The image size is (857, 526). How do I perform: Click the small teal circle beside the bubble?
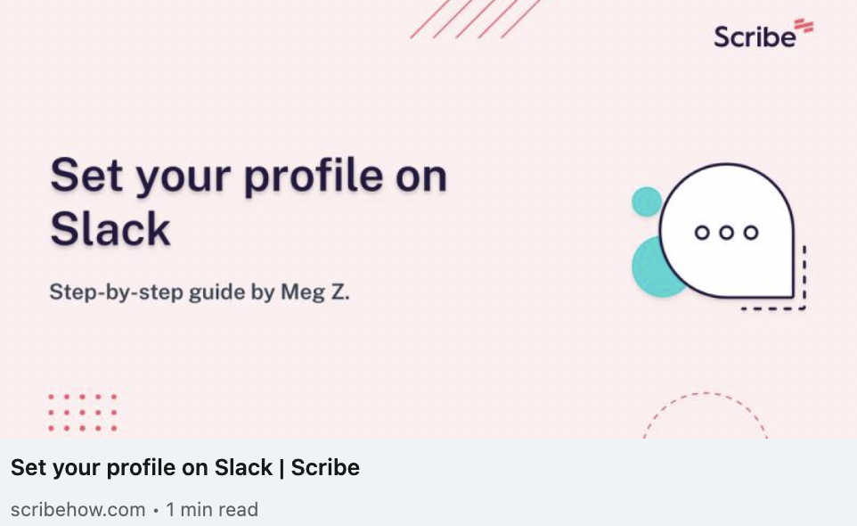click(x=647, y=201)
